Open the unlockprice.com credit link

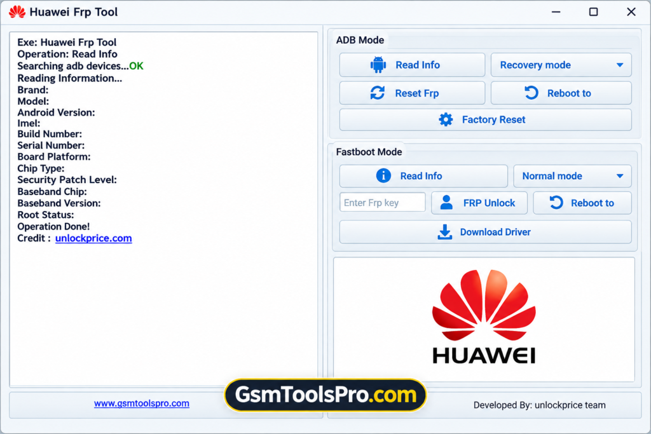click(93, 238)
